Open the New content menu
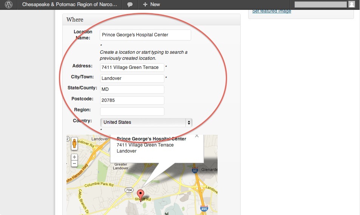 click(x=151, y=5)
